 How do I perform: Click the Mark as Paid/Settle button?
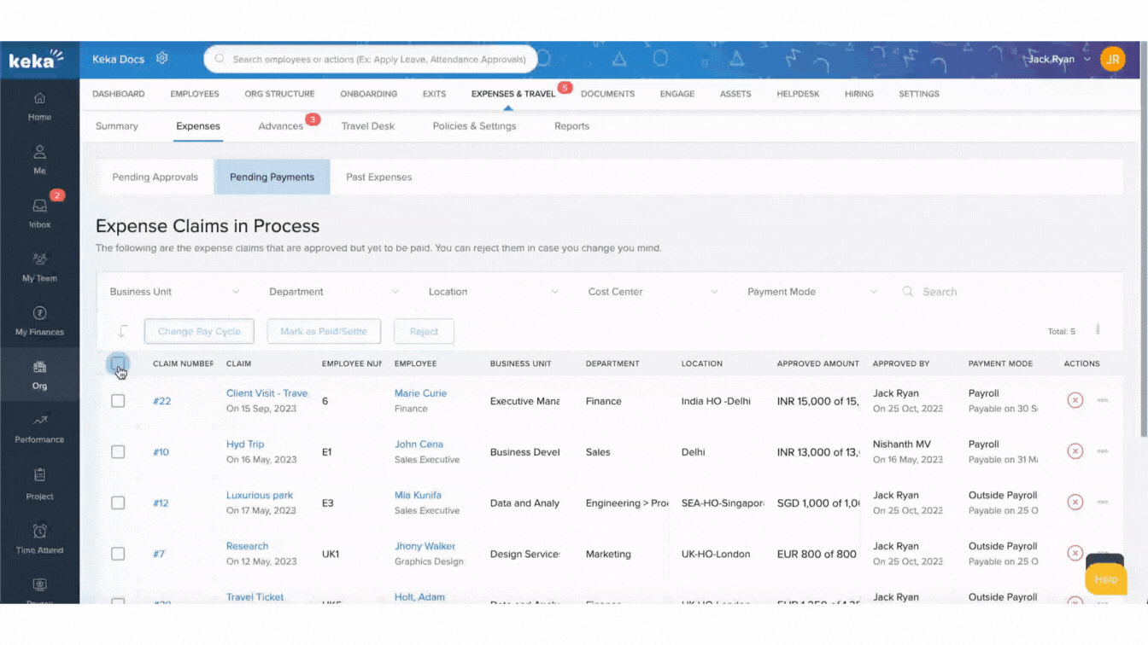[324, 332]
